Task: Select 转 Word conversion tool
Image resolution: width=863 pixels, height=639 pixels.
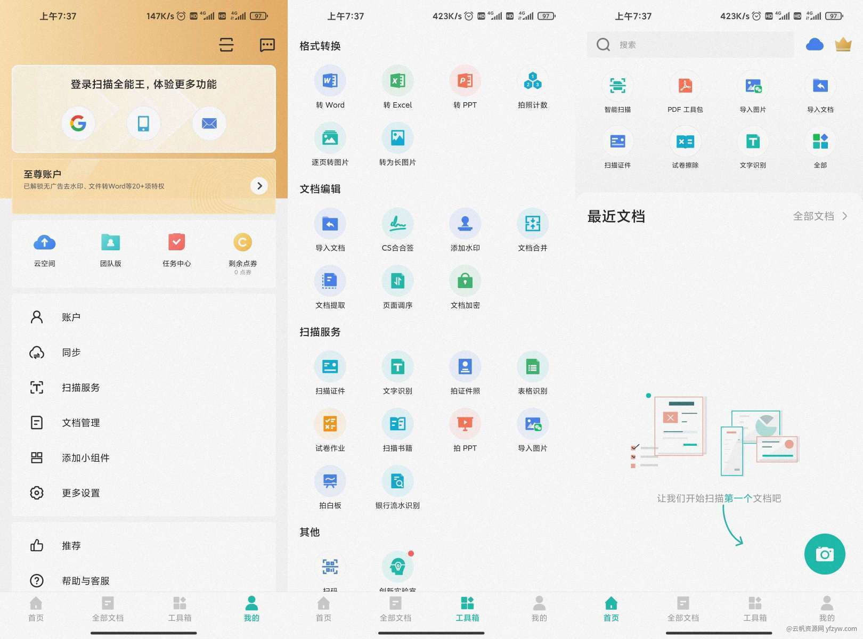Action: (x=330, y=87)
